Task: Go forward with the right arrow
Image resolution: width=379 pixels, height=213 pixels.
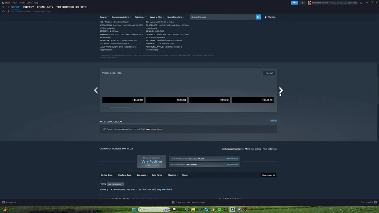Action: pyautogui.click(x=8, y=7)
